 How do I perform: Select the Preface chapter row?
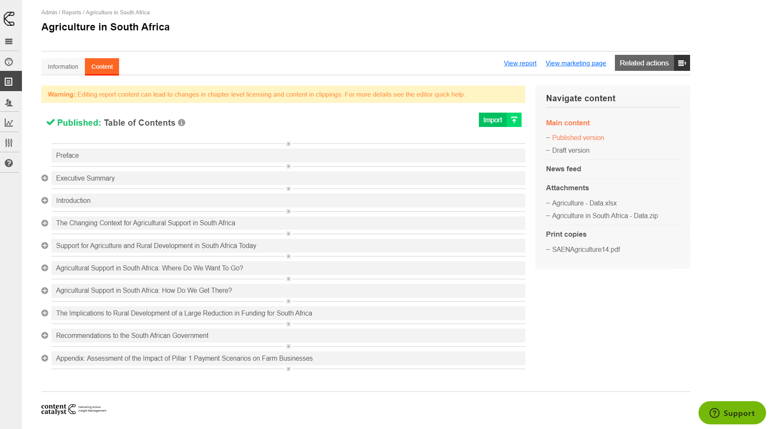tap(288, 155)
